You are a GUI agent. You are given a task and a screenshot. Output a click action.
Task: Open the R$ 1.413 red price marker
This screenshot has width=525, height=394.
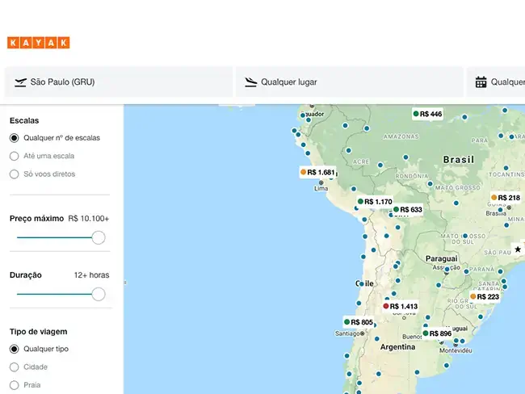click(x=401, y=306)
